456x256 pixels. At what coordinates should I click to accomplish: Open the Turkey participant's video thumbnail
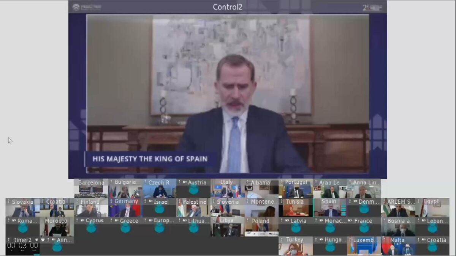(295, 246)
